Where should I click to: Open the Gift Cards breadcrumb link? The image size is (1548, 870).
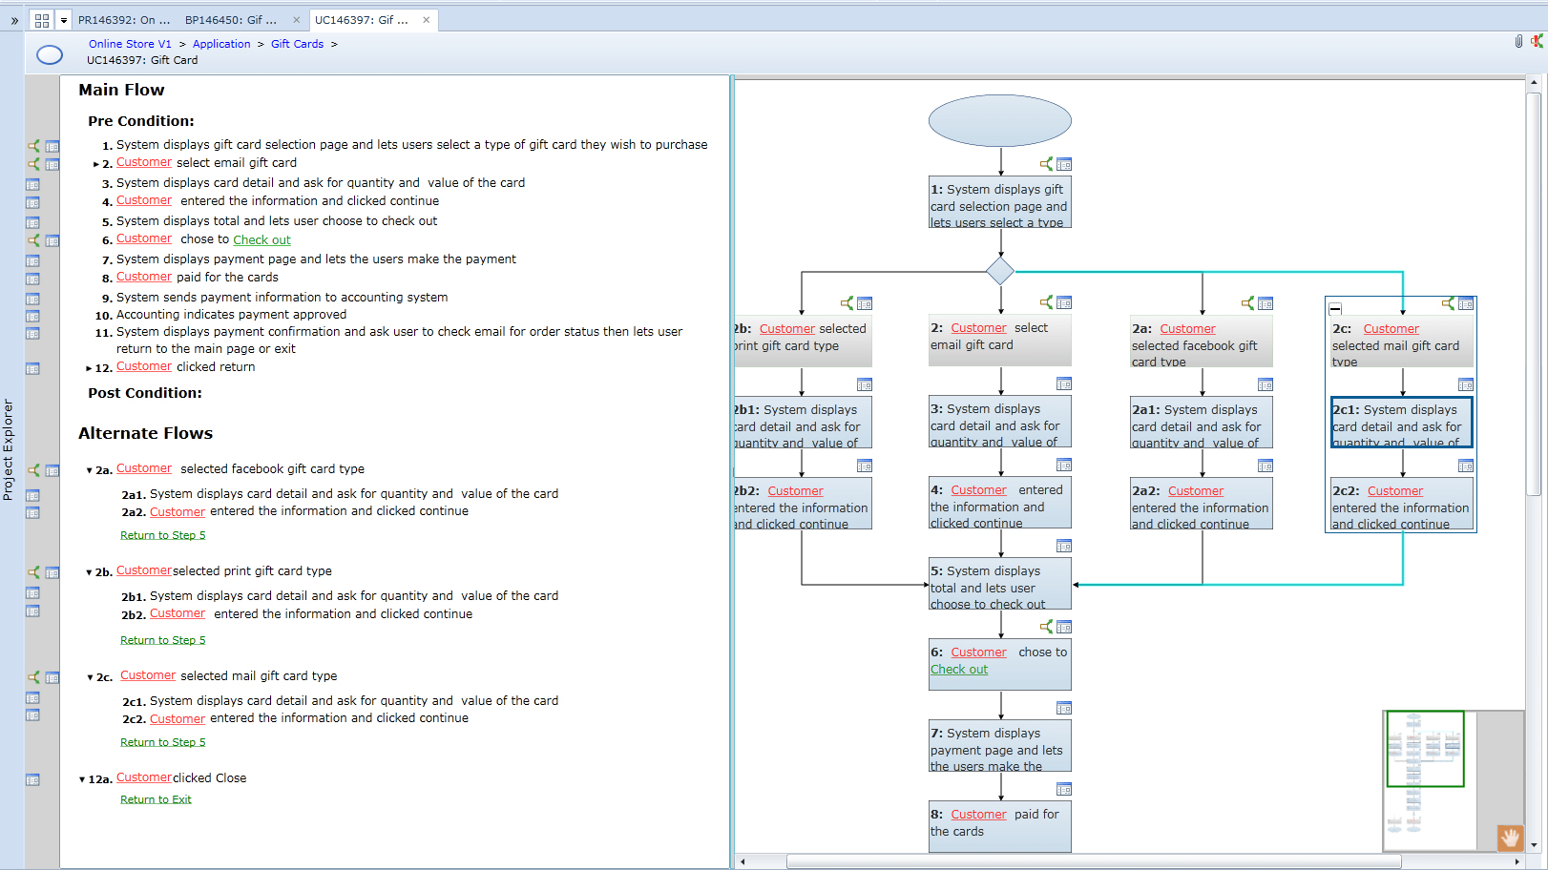coord(297,44)
